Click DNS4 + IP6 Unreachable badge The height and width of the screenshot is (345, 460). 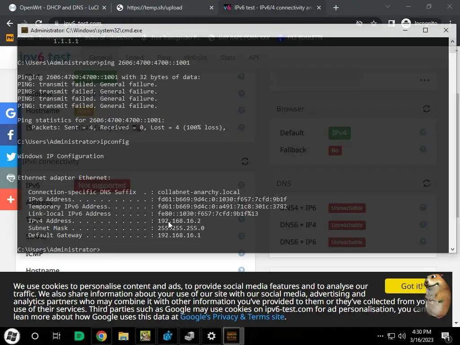347,208
